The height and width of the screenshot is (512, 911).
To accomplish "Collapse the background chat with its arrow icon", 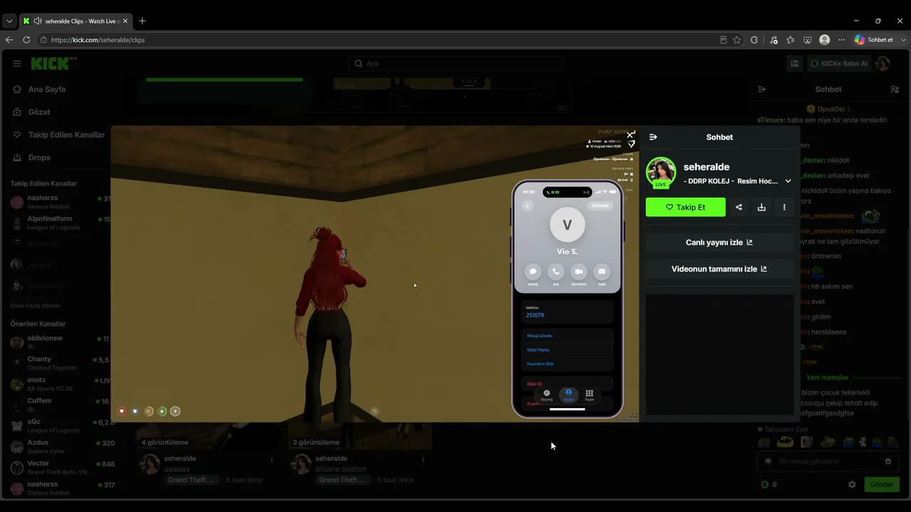I will (762, 90).
